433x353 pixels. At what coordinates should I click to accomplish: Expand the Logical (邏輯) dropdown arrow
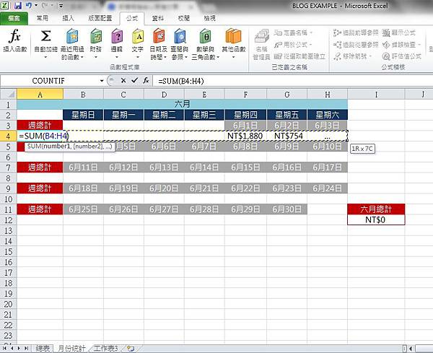117,57
